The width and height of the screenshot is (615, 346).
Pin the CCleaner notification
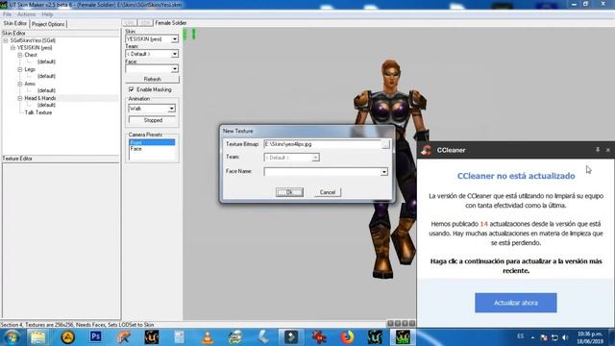point(598,150)
